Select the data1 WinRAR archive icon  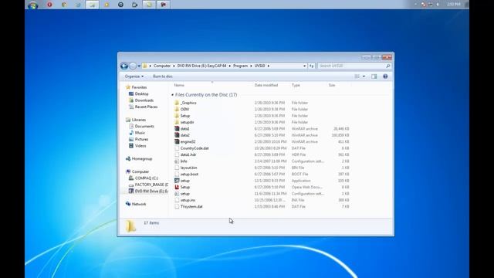[x=177, y=129]
